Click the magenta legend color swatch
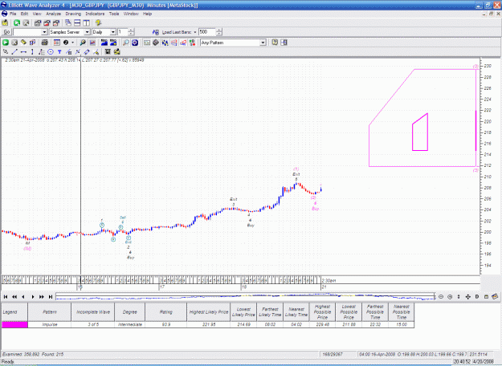502x366 pixels. pyautogui.click(x=14, y=325)
